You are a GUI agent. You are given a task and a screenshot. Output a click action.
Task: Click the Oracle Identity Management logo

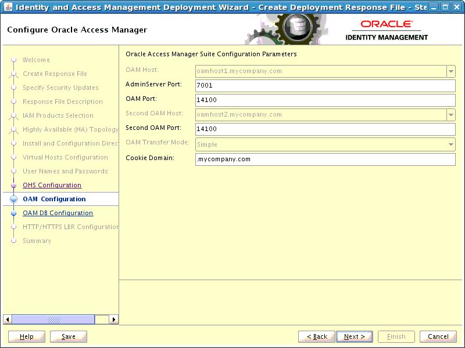387,30
